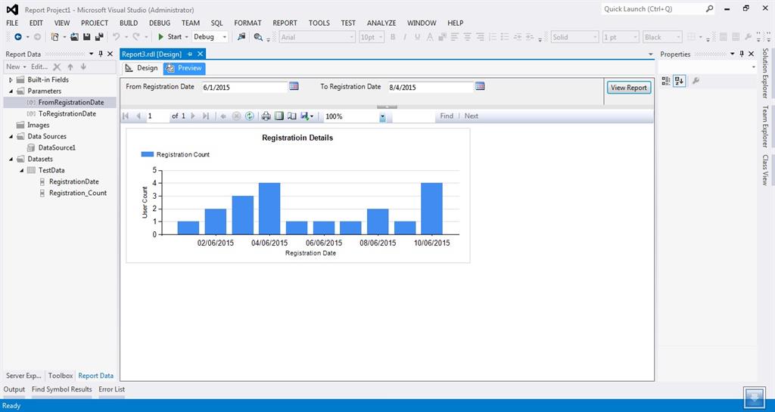Toggle Alphabetical sort in Properties panel
Screen dimensions: 775x412
point(679,81)
